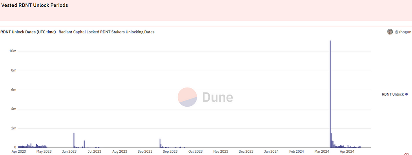Viewport: 412px width, 155px height.
Task: Click the 10m y-axis label
Action: [13, 51]
